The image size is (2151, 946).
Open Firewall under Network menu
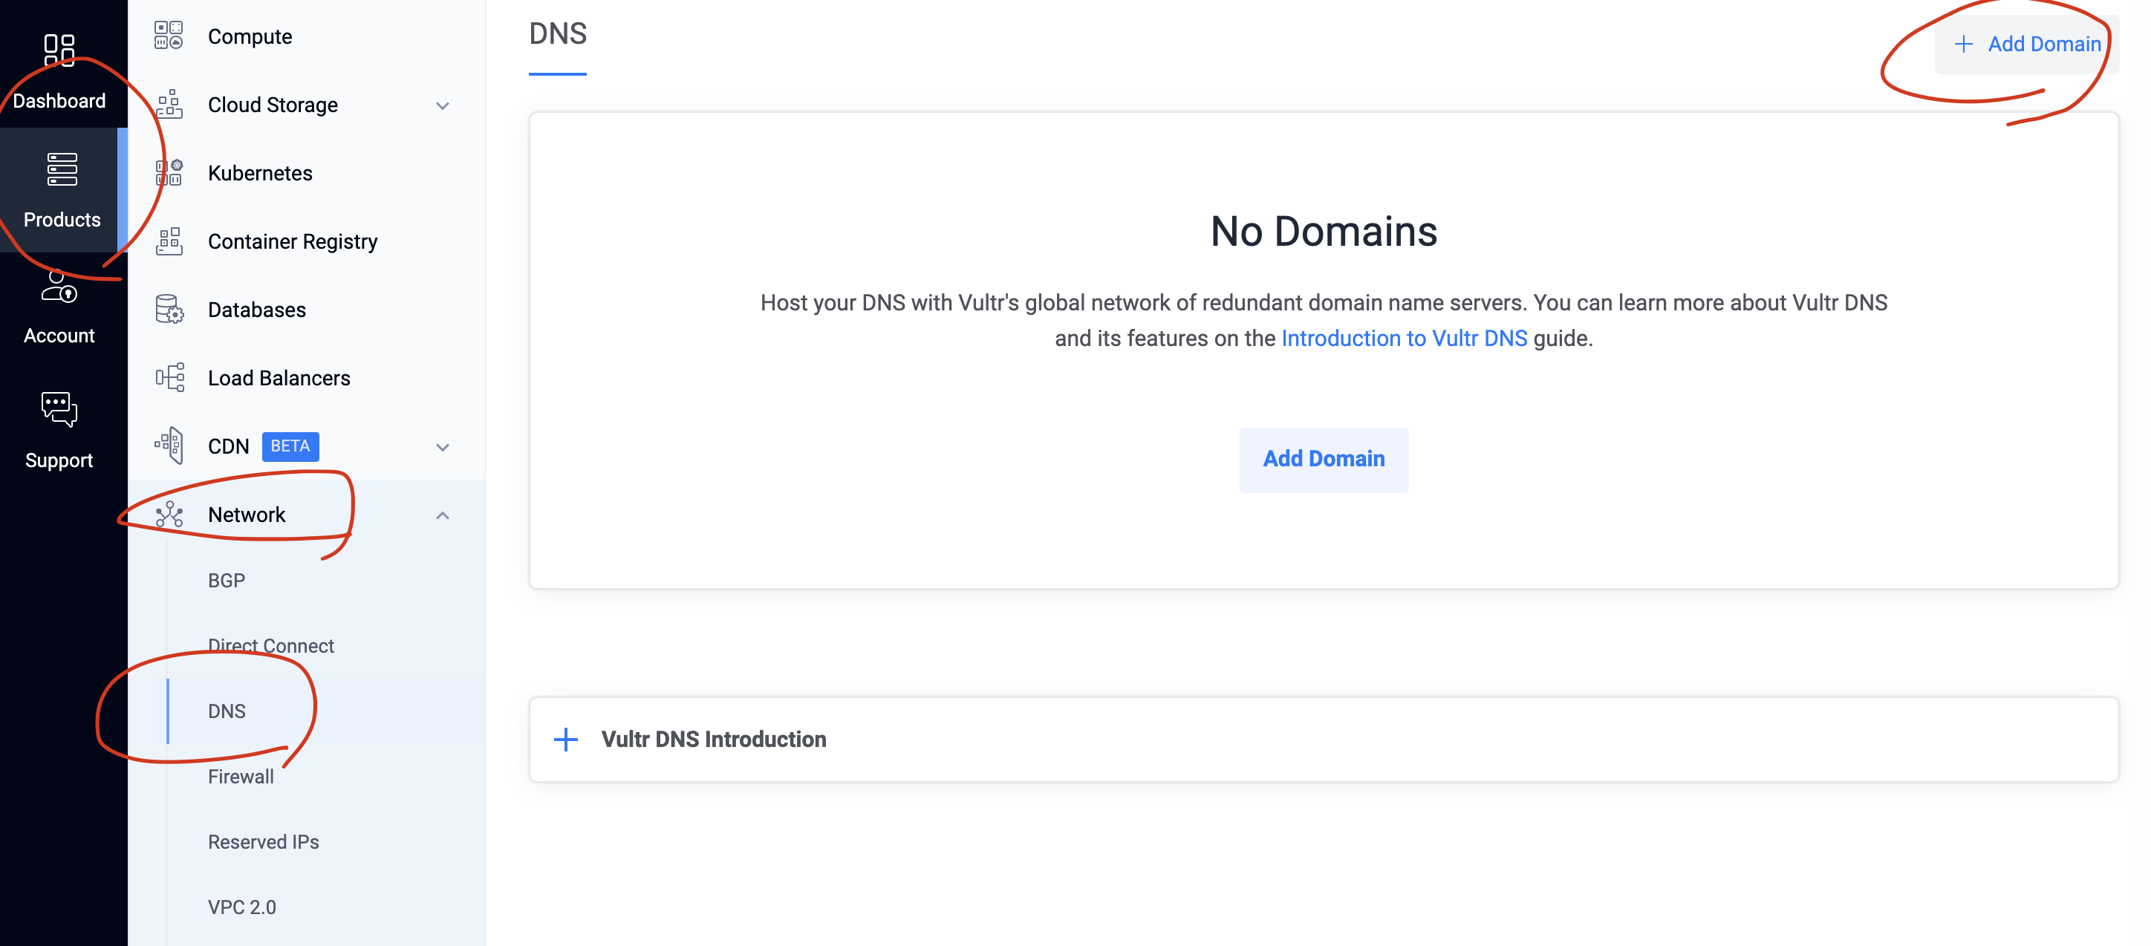(x=241, y=777)
